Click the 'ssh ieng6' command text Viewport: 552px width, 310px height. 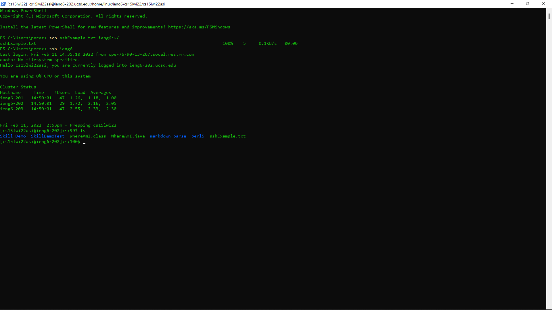[61, 49]
